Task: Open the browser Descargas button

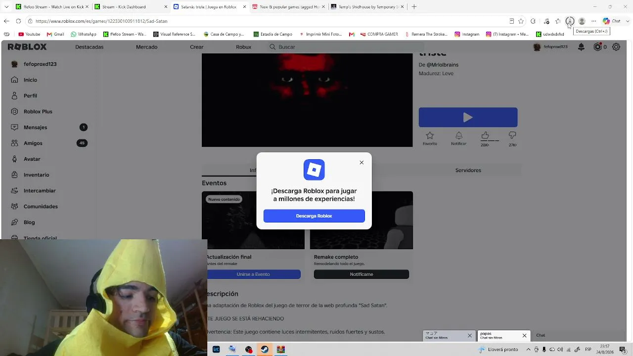Action: point(570,21)
